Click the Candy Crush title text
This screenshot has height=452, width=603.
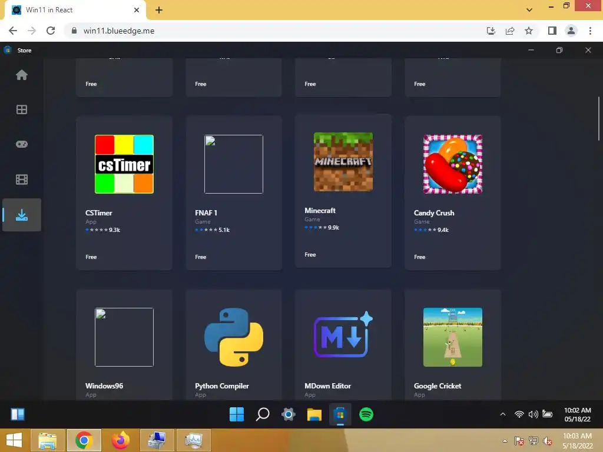point(434,213)
